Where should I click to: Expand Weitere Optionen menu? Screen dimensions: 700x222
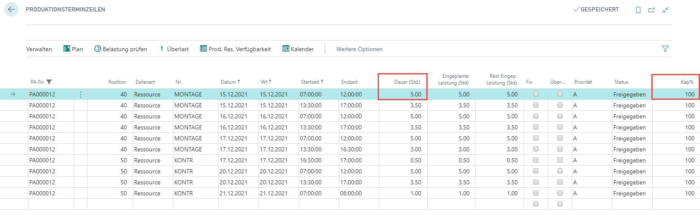(359, 49)
